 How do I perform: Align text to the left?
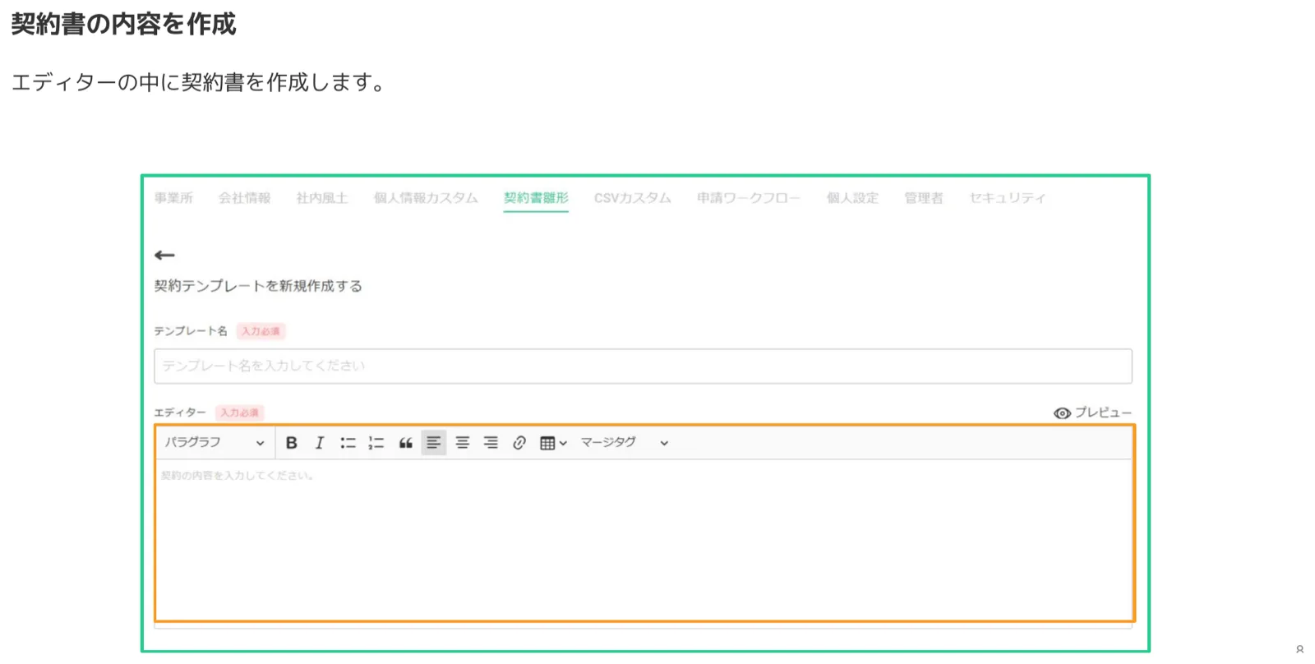(x=433, y=443)
